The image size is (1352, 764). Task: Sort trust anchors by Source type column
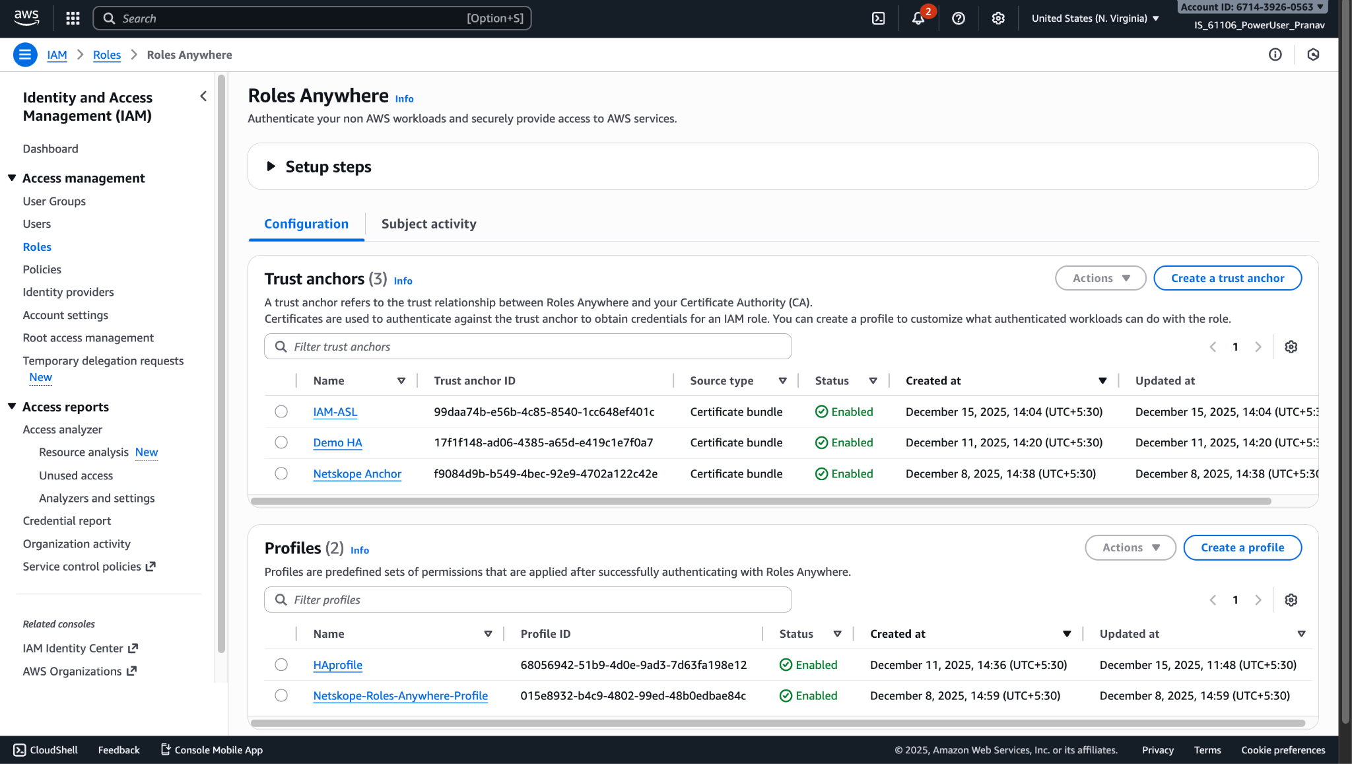pos(783,381)
